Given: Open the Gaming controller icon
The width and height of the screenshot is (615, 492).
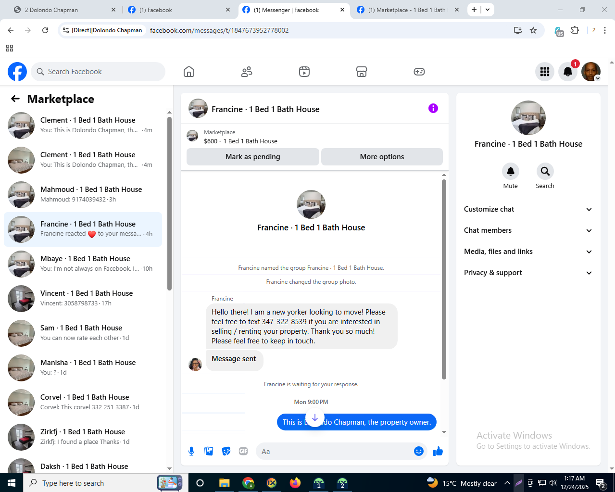Looking at the screenshot, I should coord(419,72).
